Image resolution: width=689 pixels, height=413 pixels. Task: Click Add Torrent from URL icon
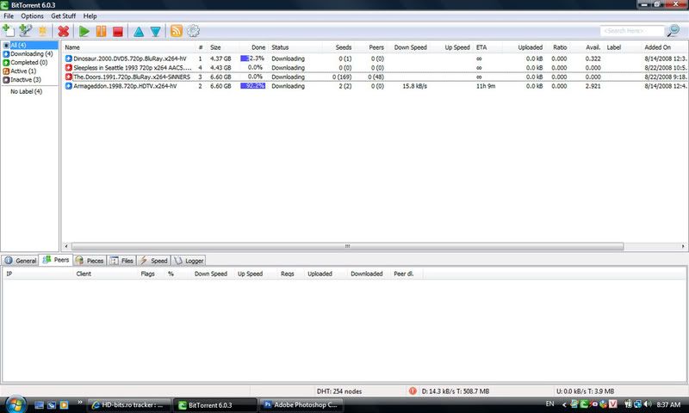click(x=26, y=31)
